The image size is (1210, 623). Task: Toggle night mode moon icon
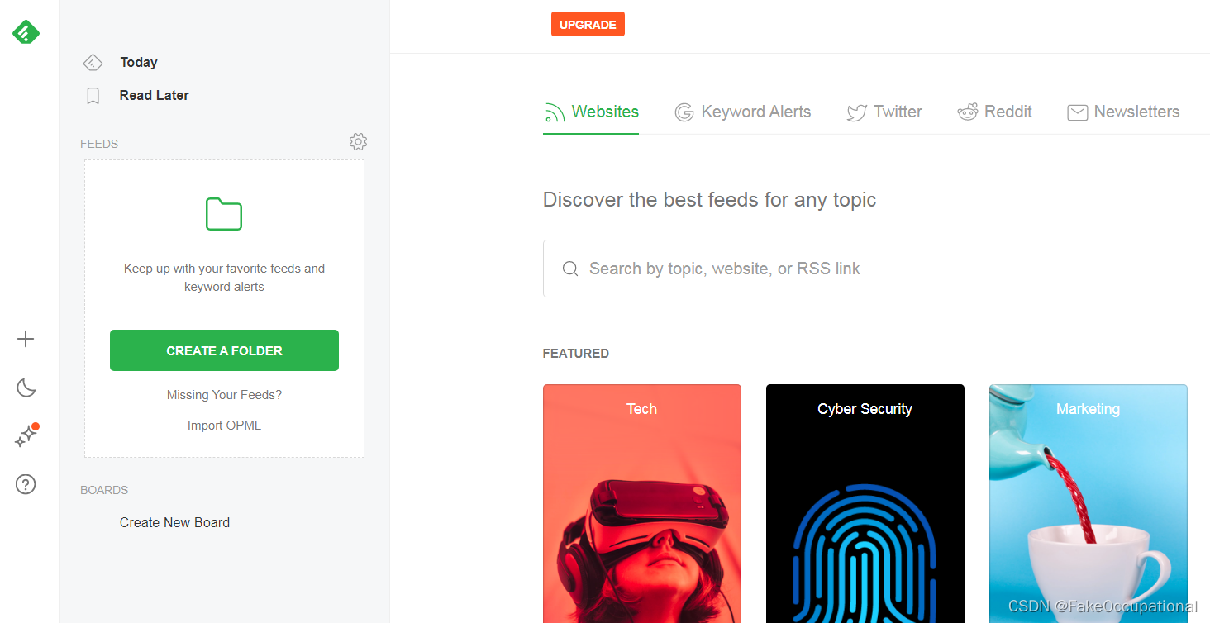(x=26, y=388)
